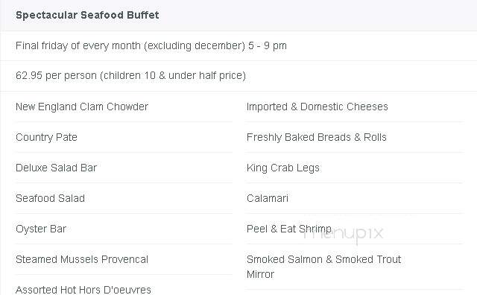Click the King Crab Legs item
The image size is (477, 295).
[283, 168]
